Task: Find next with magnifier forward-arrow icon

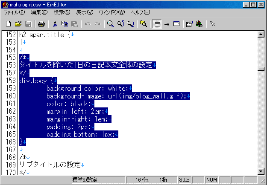Action: 130,24
